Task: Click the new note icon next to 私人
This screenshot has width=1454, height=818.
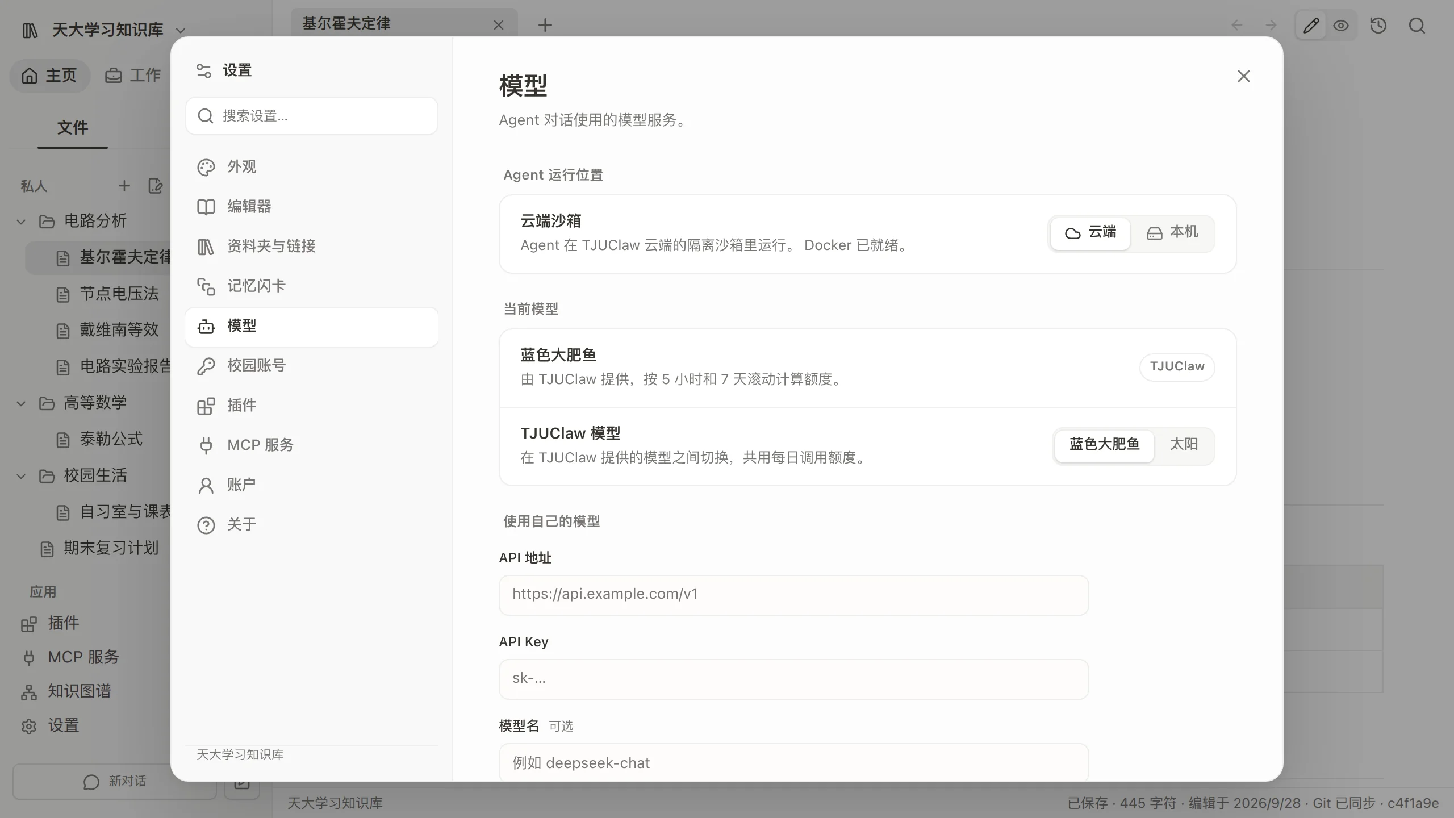Action: point(155,186)
